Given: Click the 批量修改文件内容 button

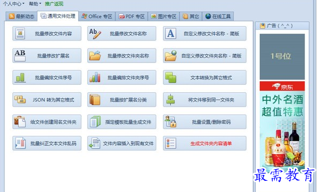Looking at the screenshot, I should [x=47, y=34].
